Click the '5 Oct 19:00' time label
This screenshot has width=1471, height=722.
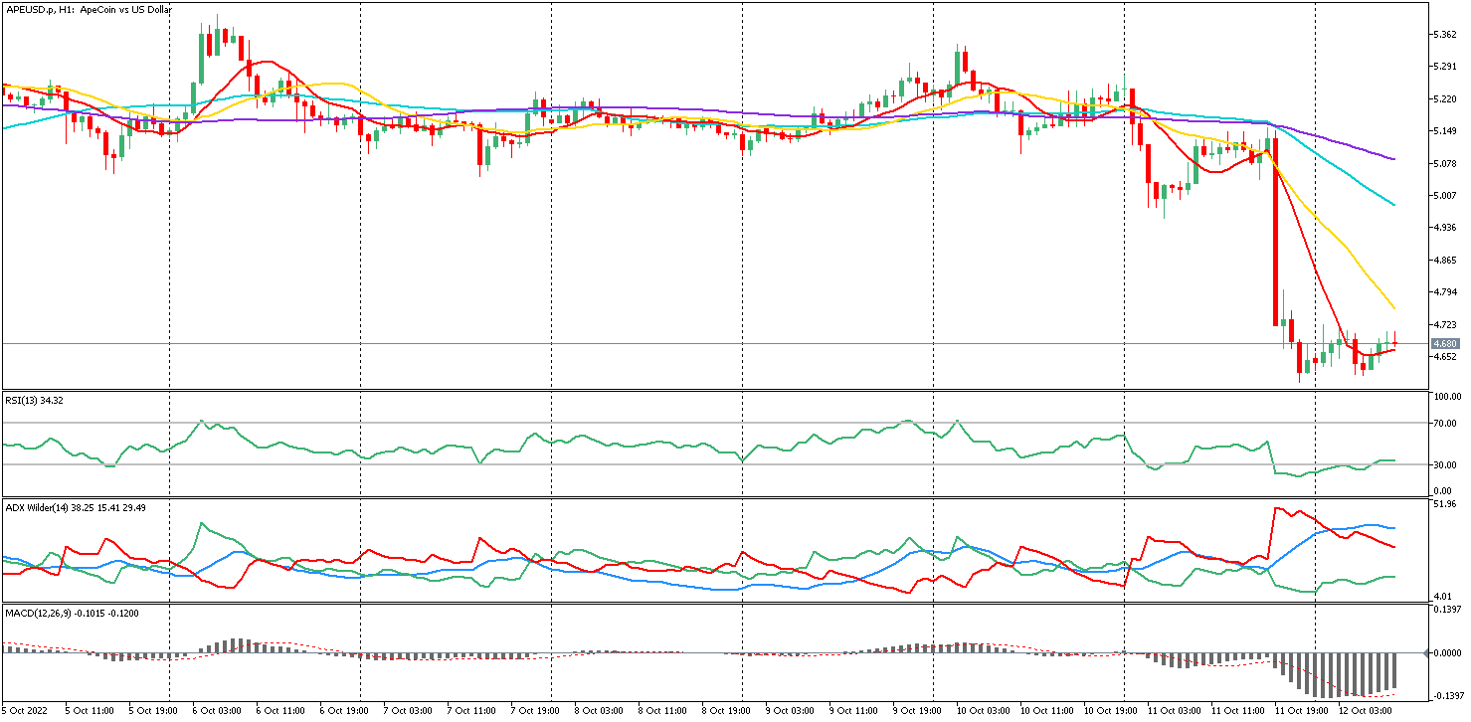(x=153, y=712)
